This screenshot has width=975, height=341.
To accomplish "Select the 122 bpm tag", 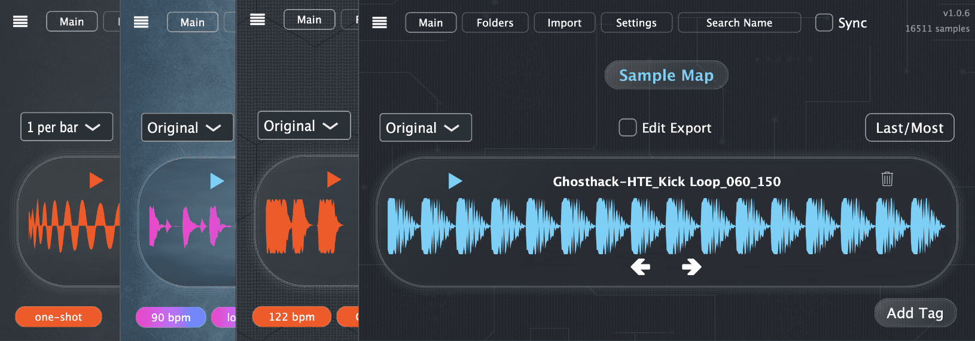I will (x=291, y=316).
